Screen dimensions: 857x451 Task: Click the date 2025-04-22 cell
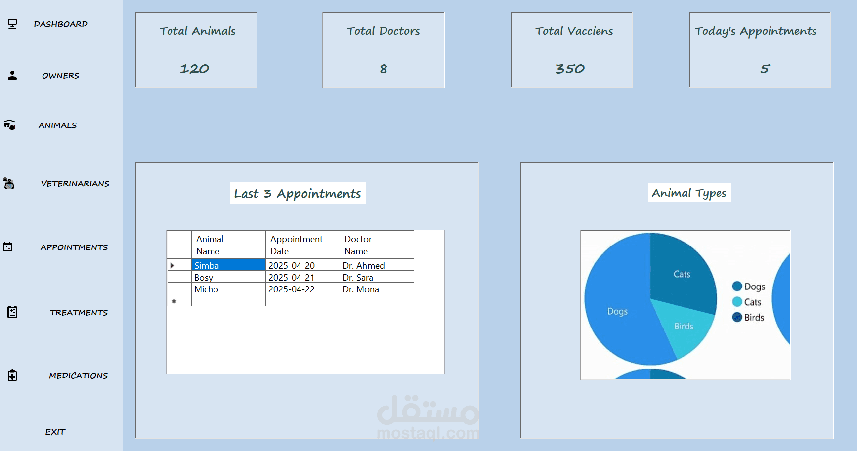(302, 289)
